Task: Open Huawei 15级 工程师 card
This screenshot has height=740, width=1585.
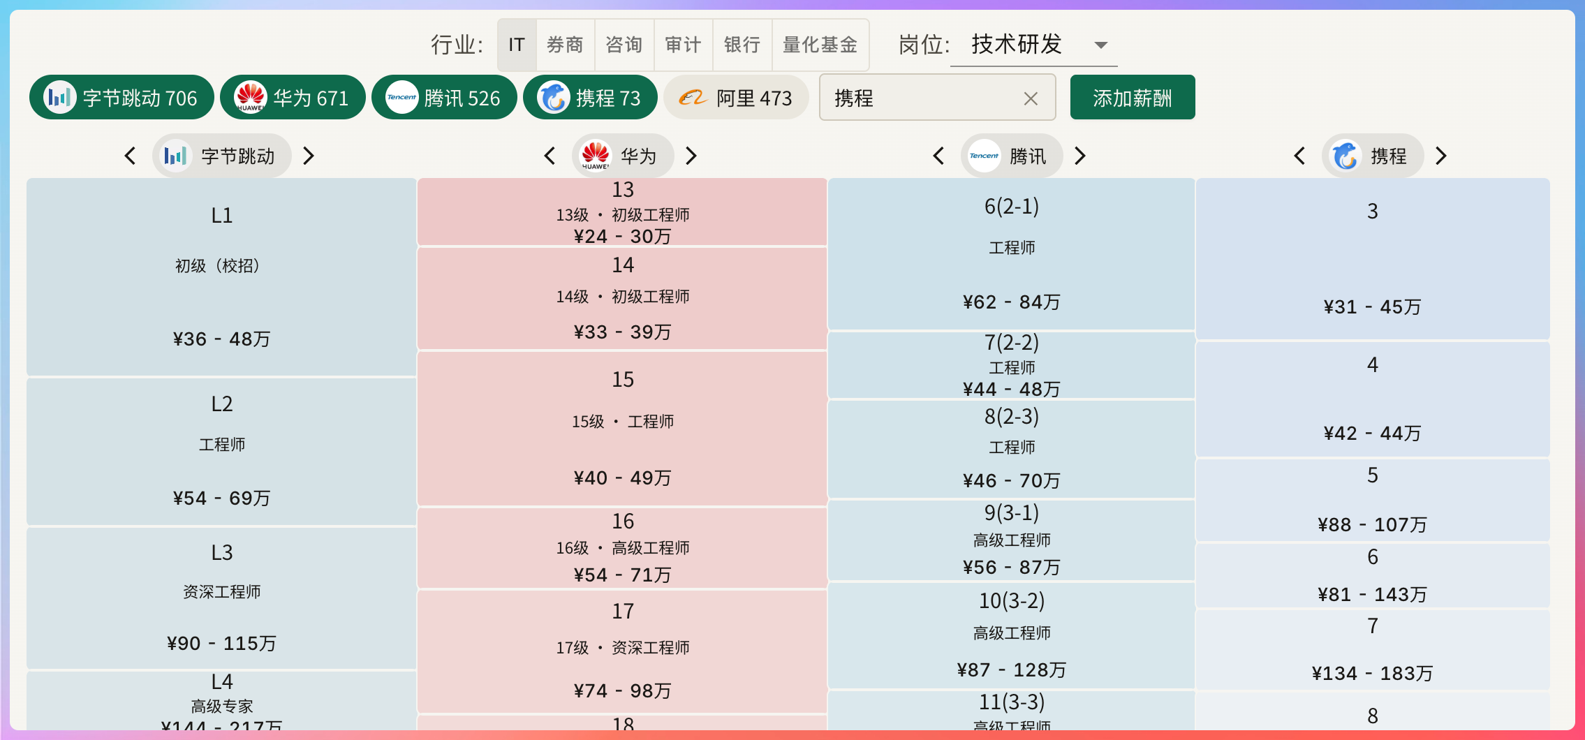Action: point(623,429)
